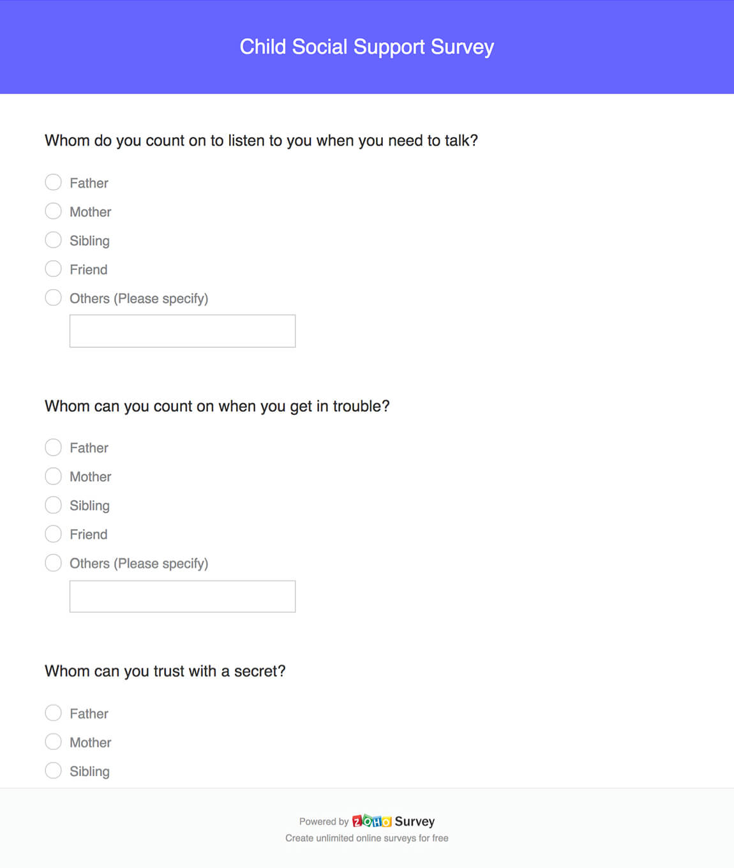Select Others under the trouble question
The height and width of the screenshot is (868, 734).
[x=54, y=562]
